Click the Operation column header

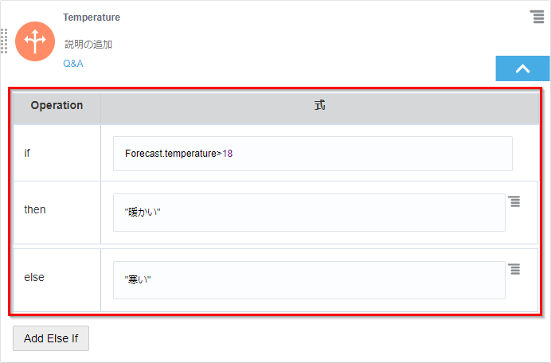point(57,106)
